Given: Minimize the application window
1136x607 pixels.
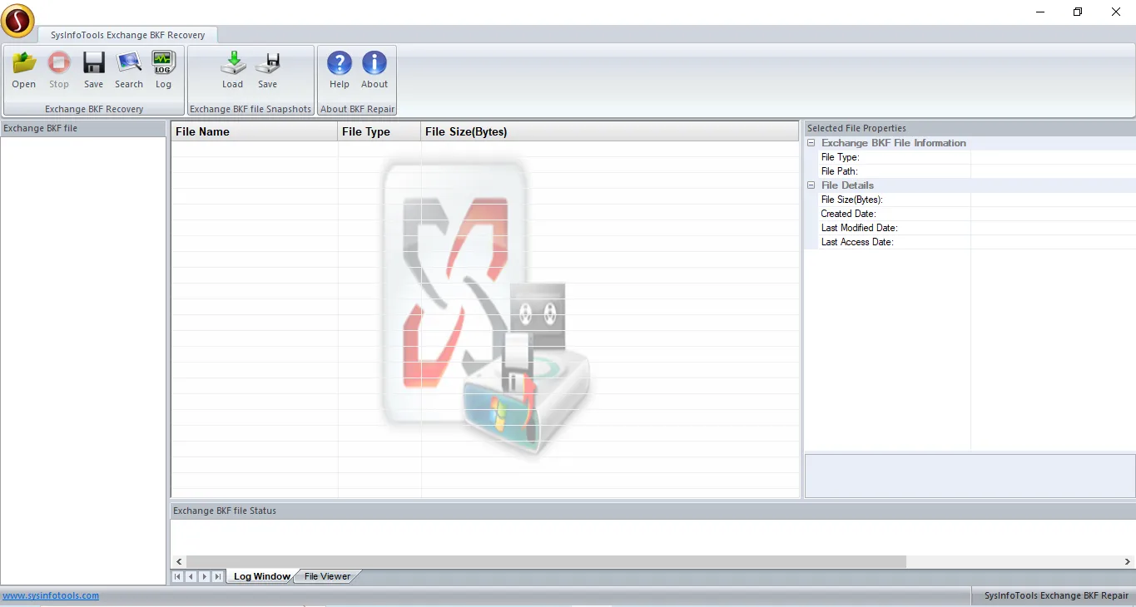Looking at the screenshot, I should click(x=1040, y=12).
